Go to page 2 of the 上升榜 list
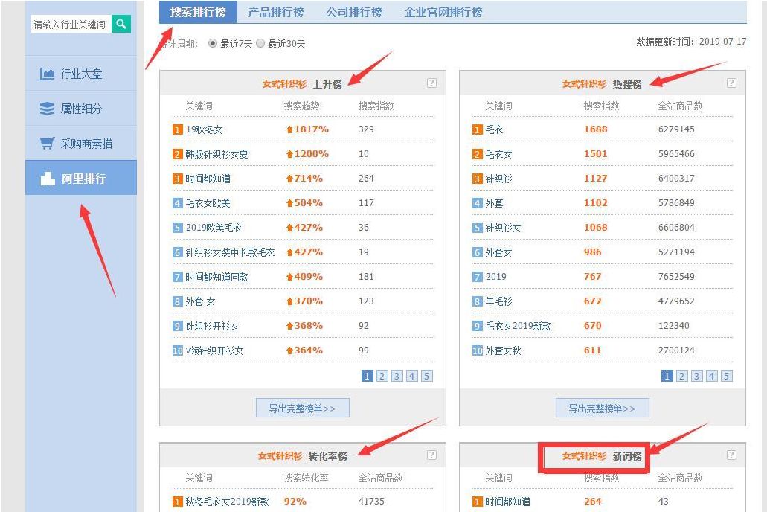The height and width of the screenshot is (512, 767). (382, 376)
